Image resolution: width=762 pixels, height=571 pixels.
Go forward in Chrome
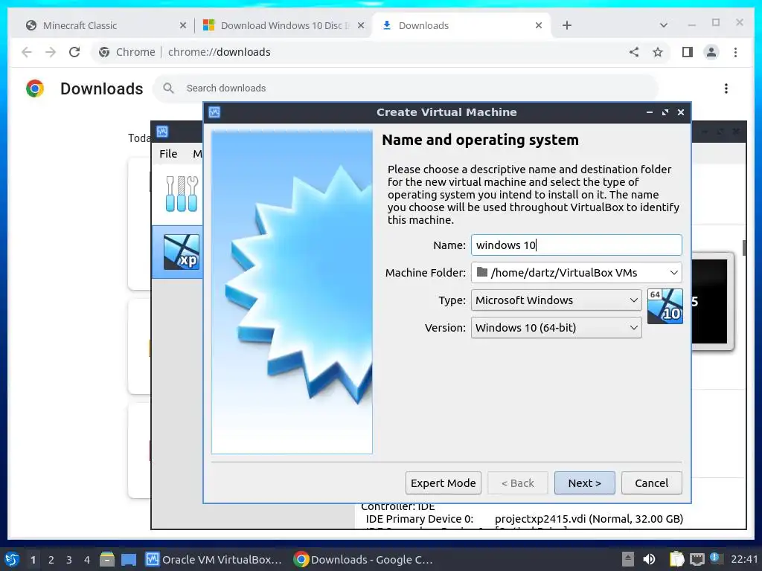pos(51,52)
